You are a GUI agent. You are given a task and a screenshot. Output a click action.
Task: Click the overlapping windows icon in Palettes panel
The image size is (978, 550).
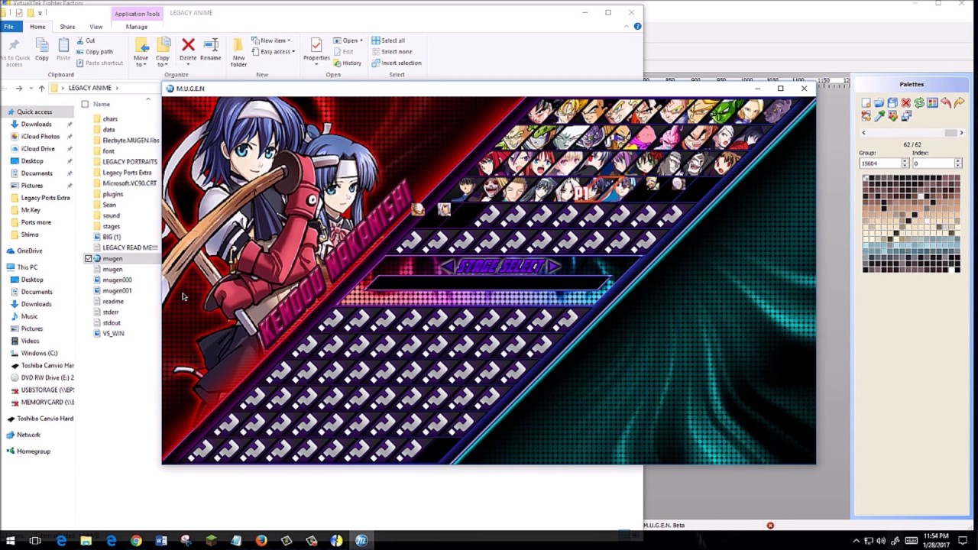(x=905, y=116)
